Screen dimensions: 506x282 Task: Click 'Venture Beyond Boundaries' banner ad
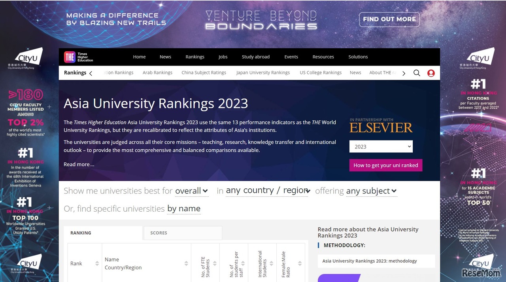pyautogui.click(x=261, y=21)
